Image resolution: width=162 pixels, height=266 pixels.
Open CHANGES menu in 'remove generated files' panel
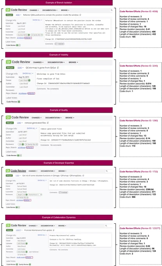pos(36,118)
